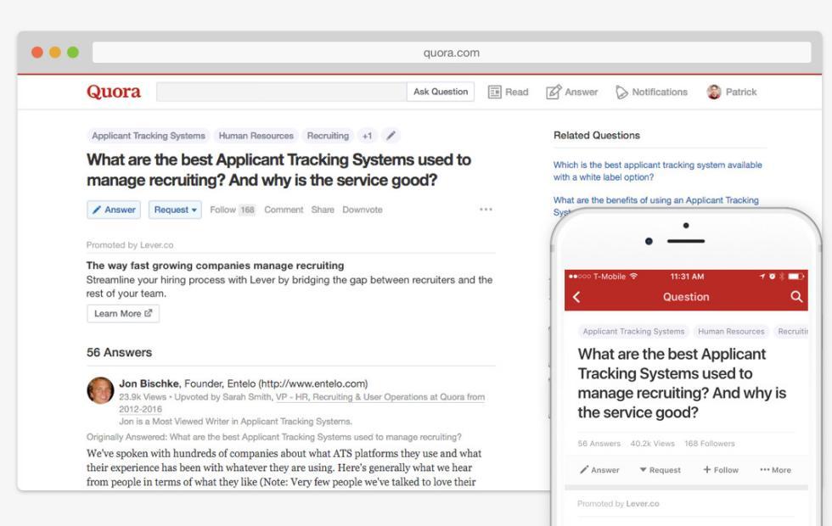Expand the +1 additional topics tag
The image size is (832, 526).
(367, 136)
